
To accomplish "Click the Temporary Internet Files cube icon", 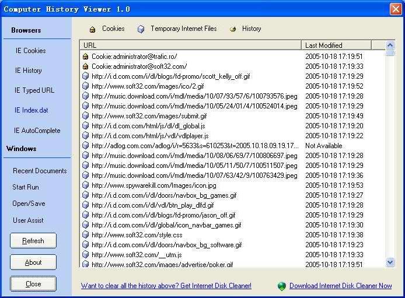I will pyautogui.click(x=141, y=29).
